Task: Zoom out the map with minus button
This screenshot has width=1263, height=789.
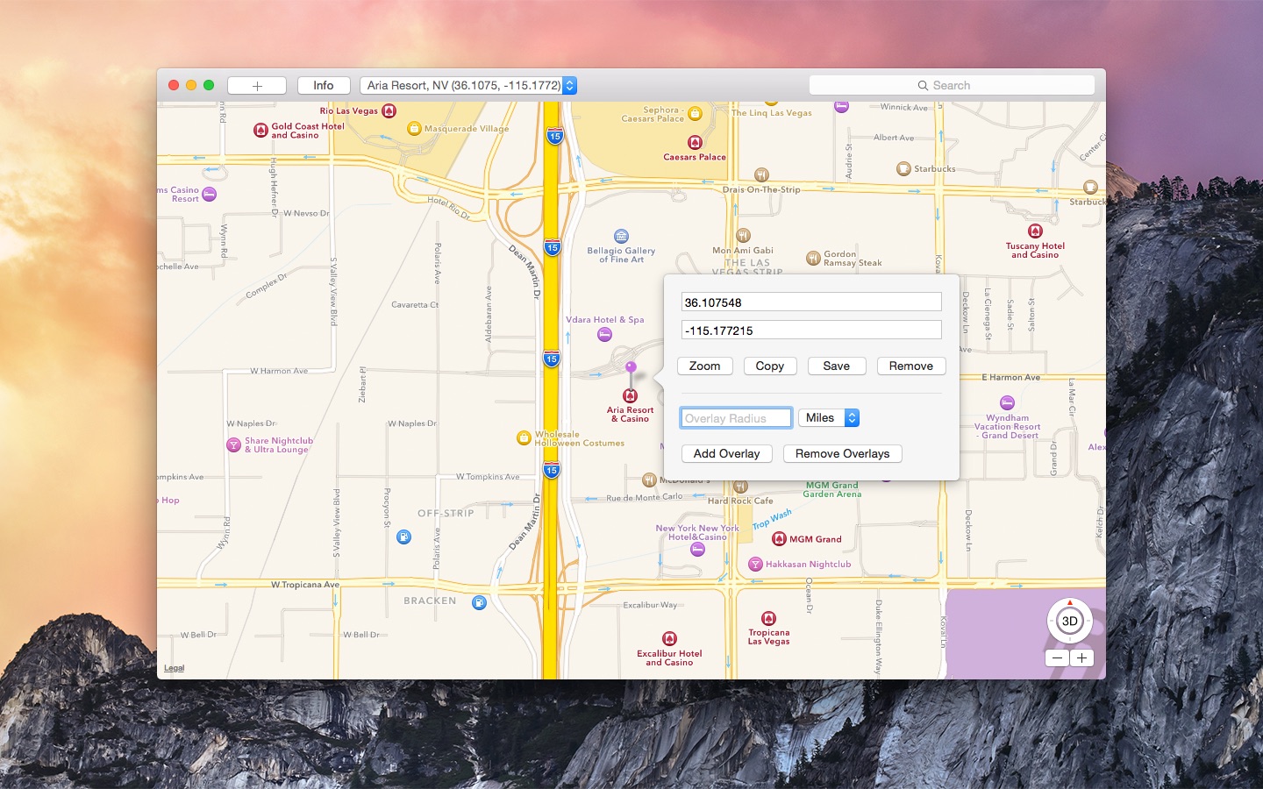Action: [1057, 657]
